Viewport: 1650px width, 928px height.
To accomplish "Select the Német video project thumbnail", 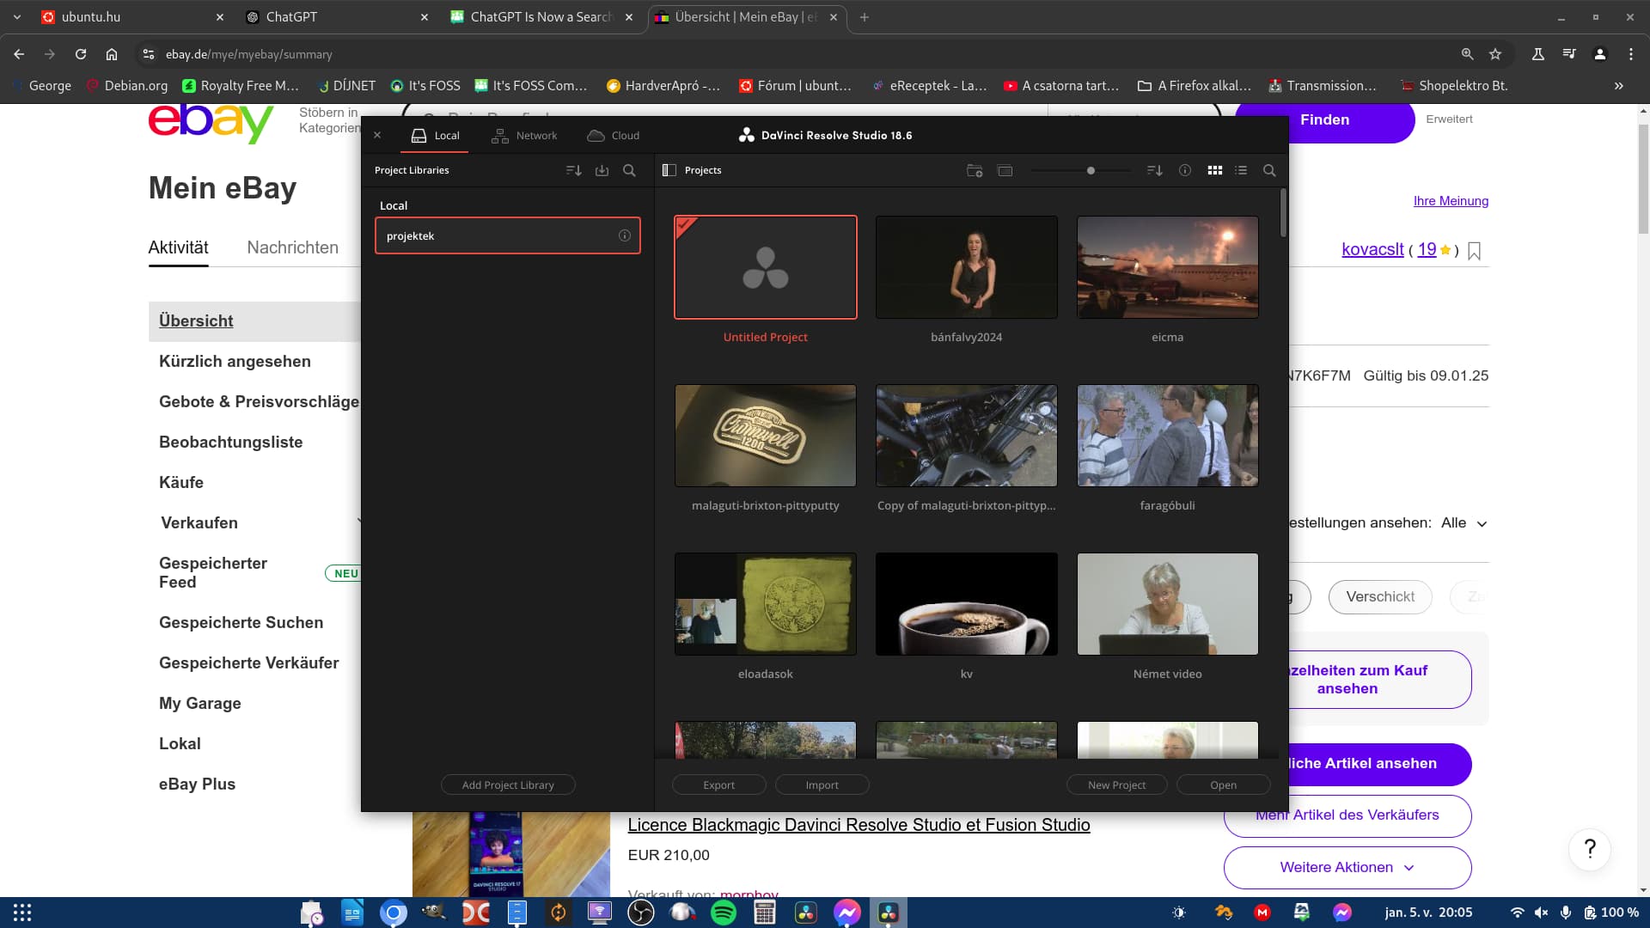I will click(x=1168, y=604).
